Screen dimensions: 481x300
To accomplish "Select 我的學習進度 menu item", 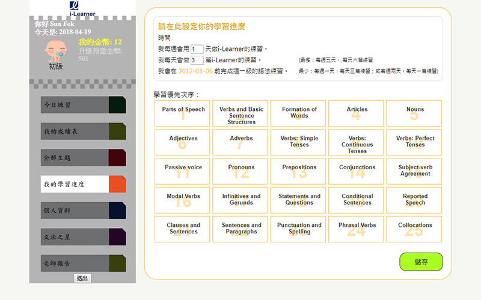I will click(83, 184).
